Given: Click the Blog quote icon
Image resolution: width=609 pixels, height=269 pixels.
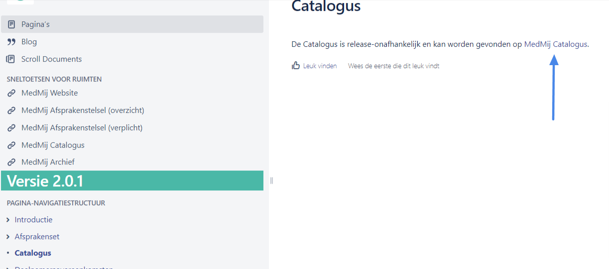Looking at the screenshot, I should (11, 42).
